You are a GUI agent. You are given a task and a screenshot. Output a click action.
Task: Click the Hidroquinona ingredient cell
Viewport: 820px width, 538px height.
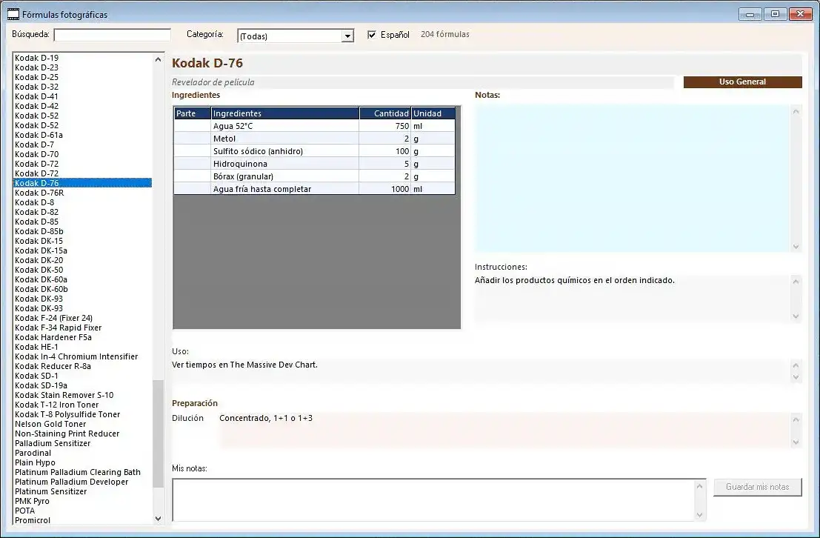click(285, 164)
